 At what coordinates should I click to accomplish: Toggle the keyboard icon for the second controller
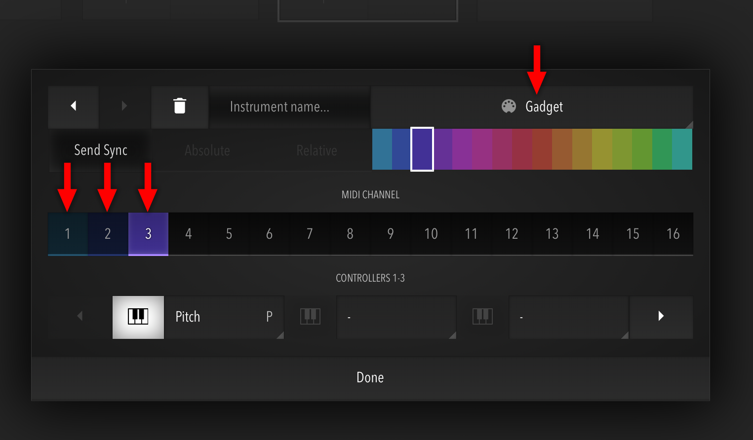pyautogui.click(x=311, y=317)
